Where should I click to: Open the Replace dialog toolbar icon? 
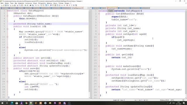click(x=33, y=5)
